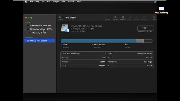Open the Apple menu
180x101 pixels.
(x=26, y=2)
